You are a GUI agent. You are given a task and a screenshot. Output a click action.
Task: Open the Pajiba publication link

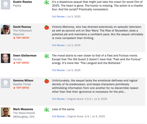coord(17,6)
